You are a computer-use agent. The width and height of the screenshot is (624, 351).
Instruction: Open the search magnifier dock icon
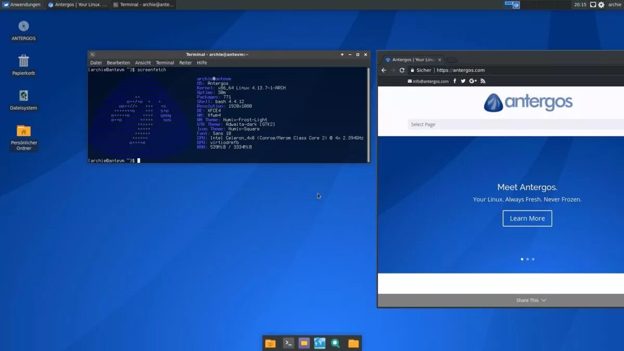pyautogui.click(x=336, y=343)
